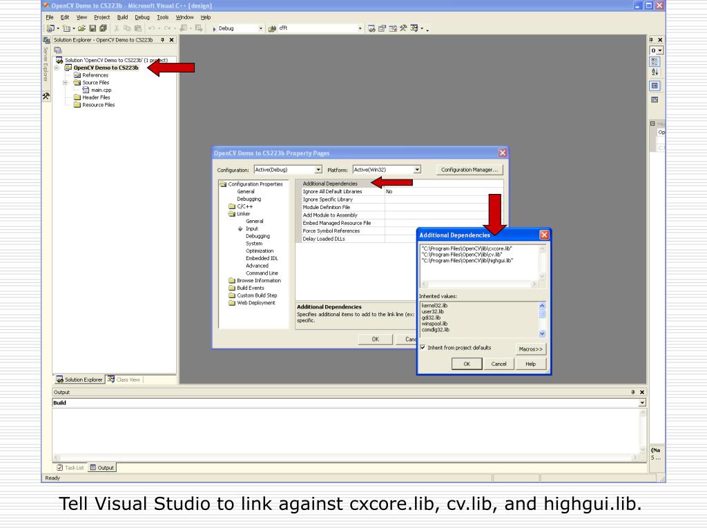Open the Build menu
The image size is (707, 530).
coord(122,17)
